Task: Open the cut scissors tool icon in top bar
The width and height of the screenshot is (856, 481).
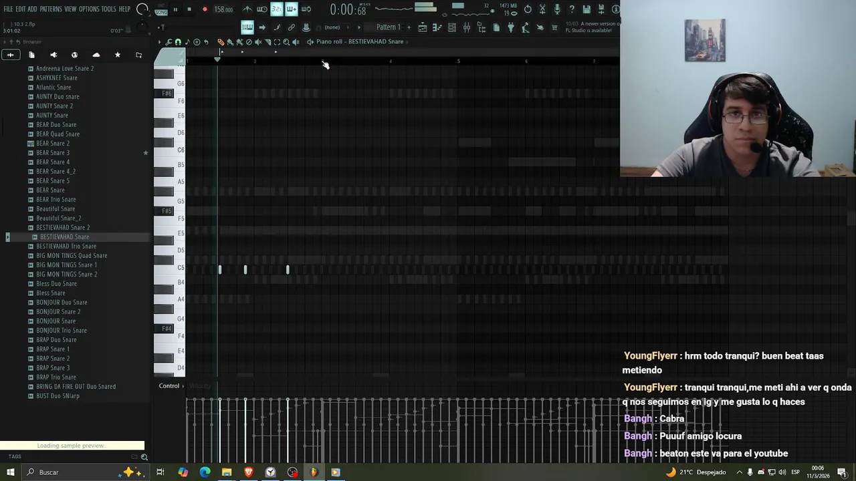Action: coord(542,9)
